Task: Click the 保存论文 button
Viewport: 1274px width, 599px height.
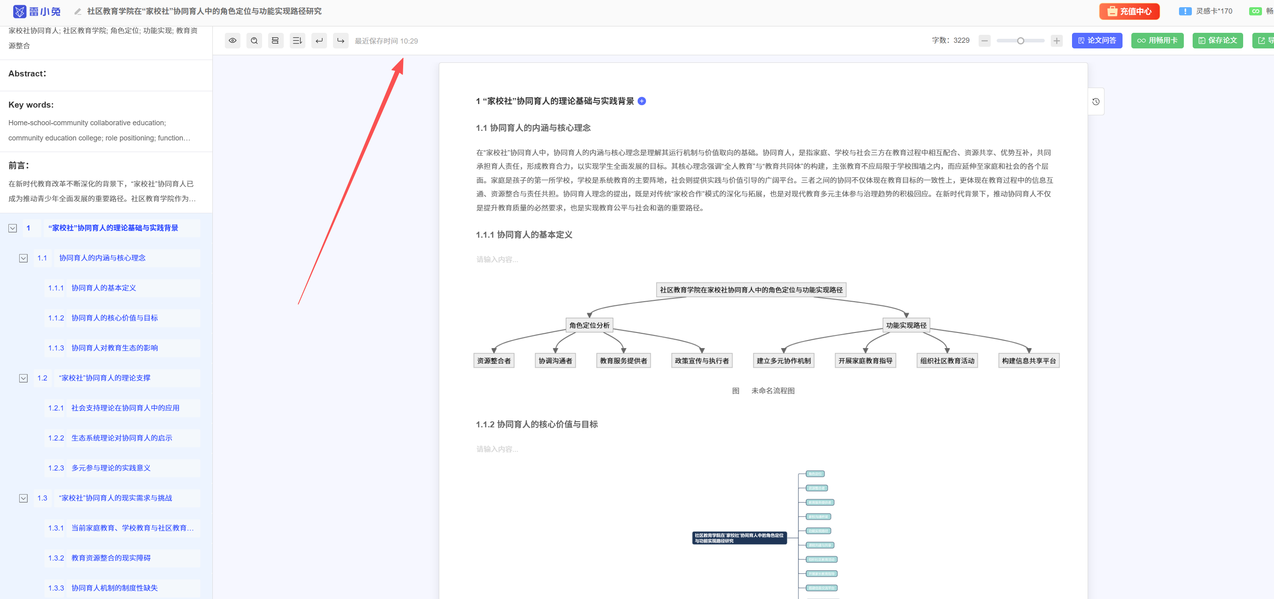Action: (1217, 40)
